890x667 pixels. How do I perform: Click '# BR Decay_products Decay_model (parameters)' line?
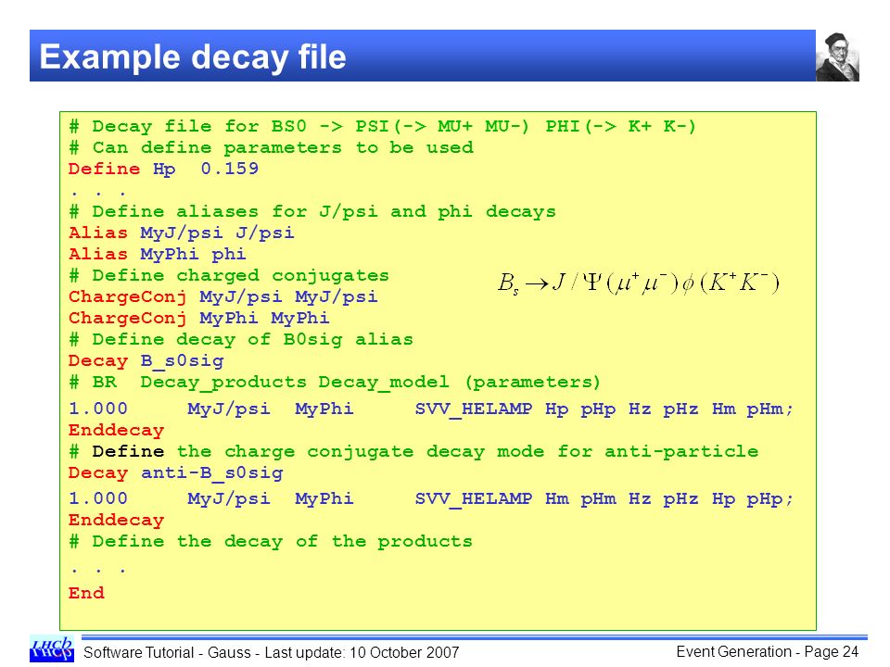[334, 383]
